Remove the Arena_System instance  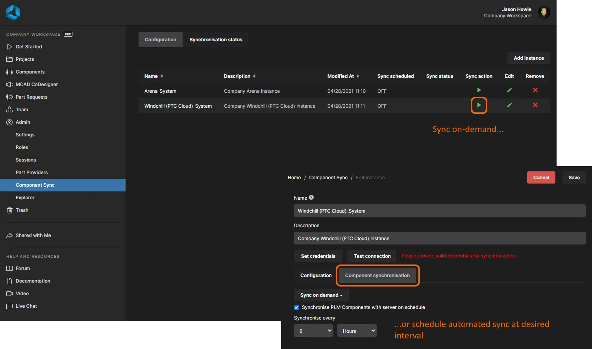[x=535, y=90]
